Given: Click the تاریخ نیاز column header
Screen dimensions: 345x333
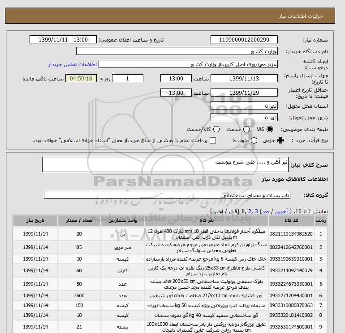Looking at the screenshot, I should click(35, 221).
